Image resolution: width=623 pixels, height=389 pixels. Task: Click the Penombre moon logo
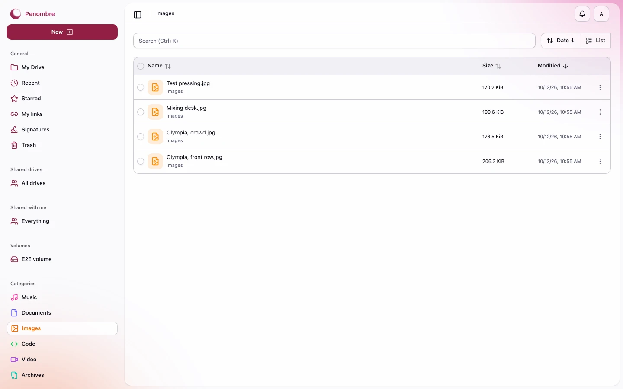pyautogui.click(x=16, y=14)
